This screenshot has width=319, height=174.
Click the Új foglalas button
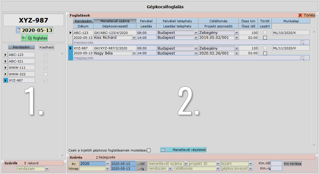tap(34, 38)
